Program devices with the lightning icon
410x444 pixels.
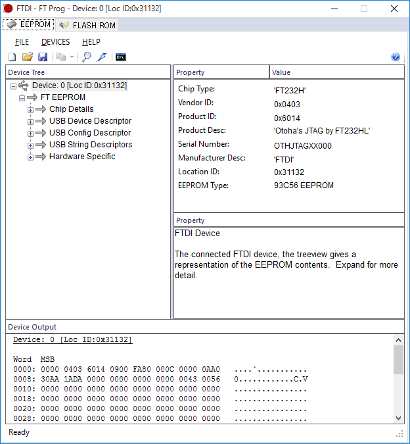pyautogui.click(x=101, y=57)
